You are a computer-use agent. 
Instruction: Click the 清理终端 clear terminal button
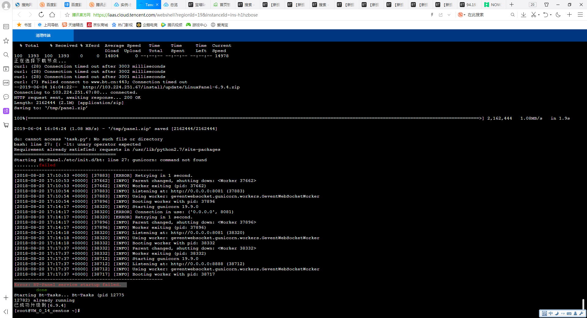click(43, 35)
